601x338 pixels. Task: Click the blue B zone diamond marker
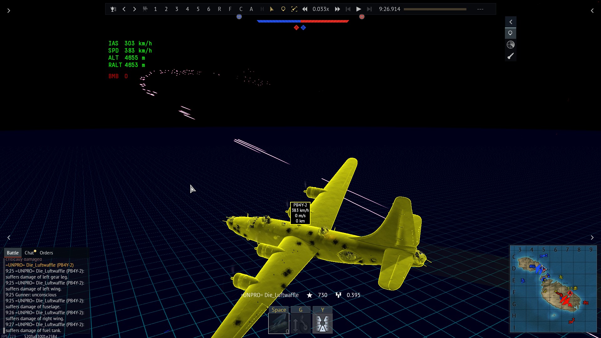point(303,28)
